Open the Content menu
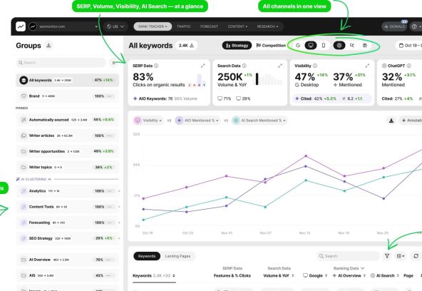The height and width of the screenshot is (291, 422). (237, 26)
